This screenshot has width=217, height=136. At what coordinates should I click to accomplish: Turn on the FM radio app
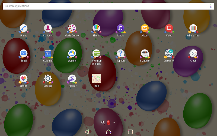point(145,54)
